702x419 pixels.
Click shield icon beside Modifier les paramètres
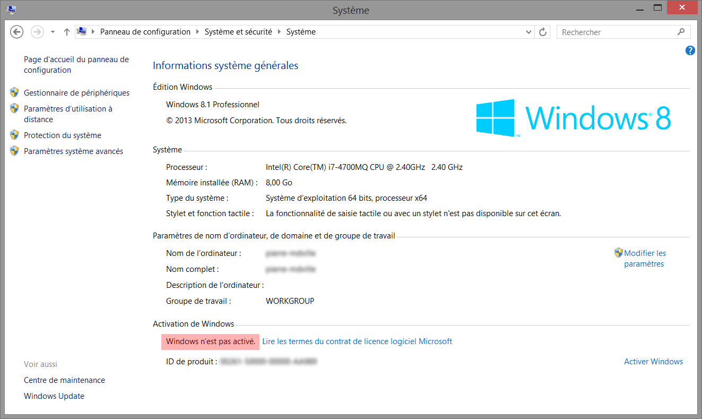(x=619, y=253)
